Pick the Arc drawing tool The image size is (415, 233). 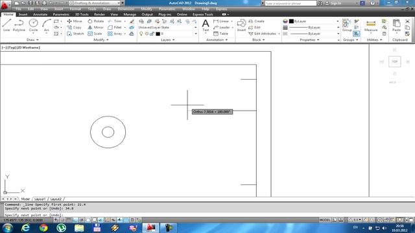(47, 25)
